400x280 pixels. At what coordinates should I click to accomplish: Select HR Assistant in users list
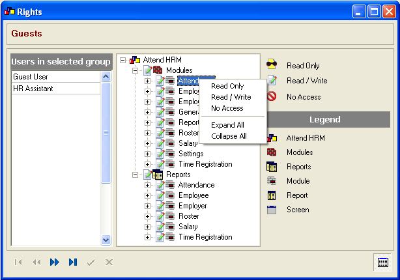click(x=56, y=89)
